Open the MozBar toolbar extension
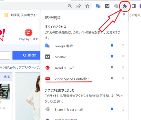This screenshot has width=141, height=120. click(x=107, y=6)
